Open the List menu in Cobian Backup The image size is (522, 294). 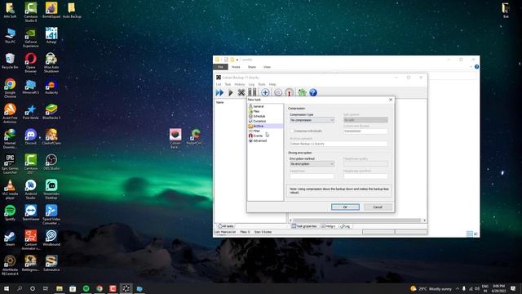click(219, 84)
